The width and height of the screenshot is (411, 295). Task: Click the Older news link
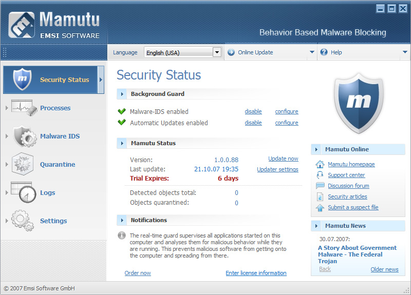point(384,269)
